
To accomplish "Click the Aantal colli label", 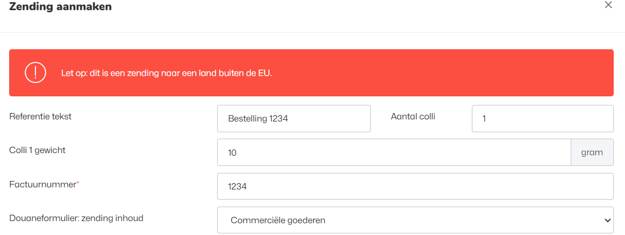I will pyautogui.click(x=413, y=116).
